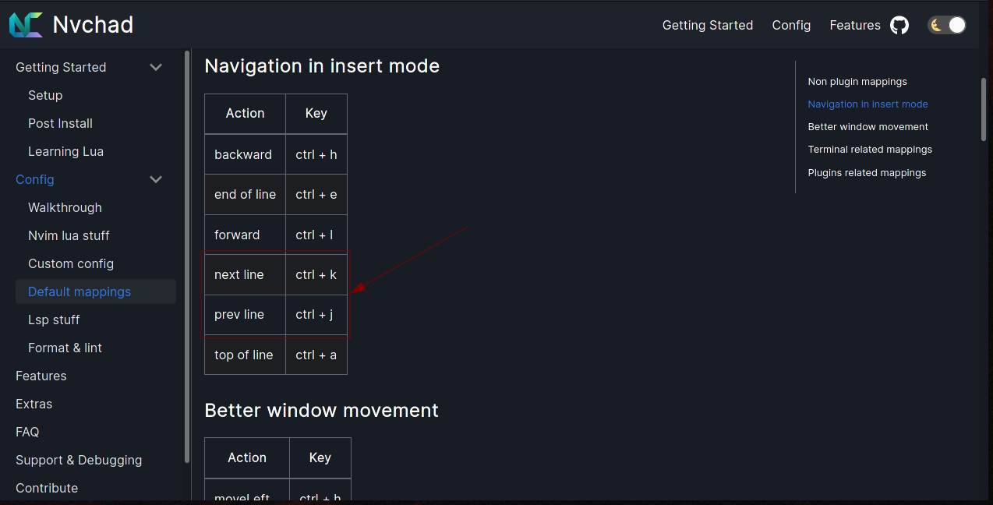The image size is (993, 505).
Task: Open the Config menu in the header
Action: click(x=791, y=25)
